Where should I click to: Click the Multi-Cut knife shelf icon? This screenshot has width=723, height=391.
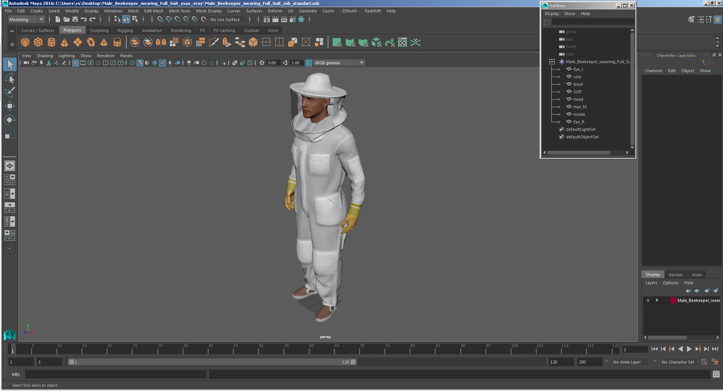point(213,42)
